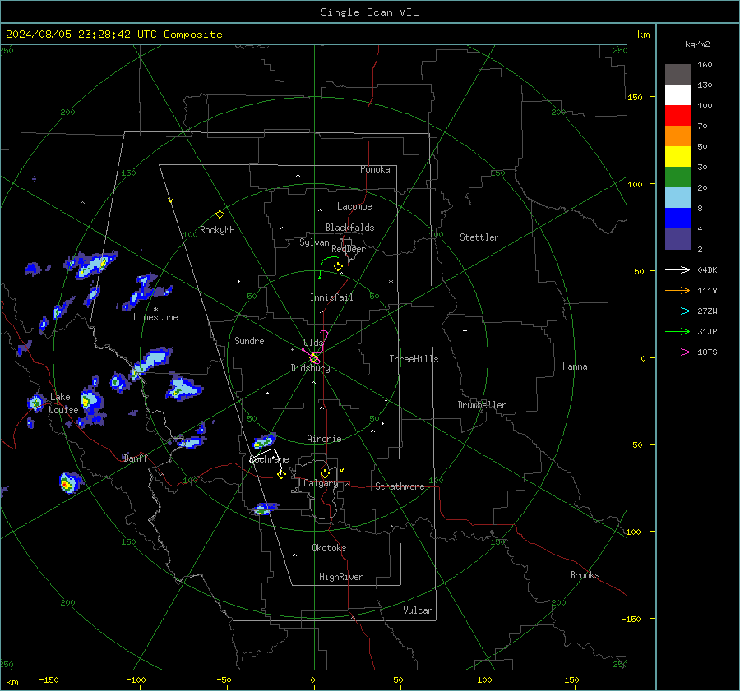
Task: Click the Stettler town label
Action: click(479, 237)
